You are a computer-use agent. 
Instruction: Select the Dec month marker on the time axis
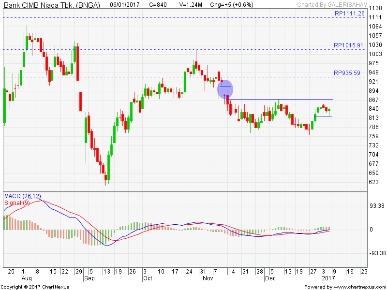[x=269, y=279]
